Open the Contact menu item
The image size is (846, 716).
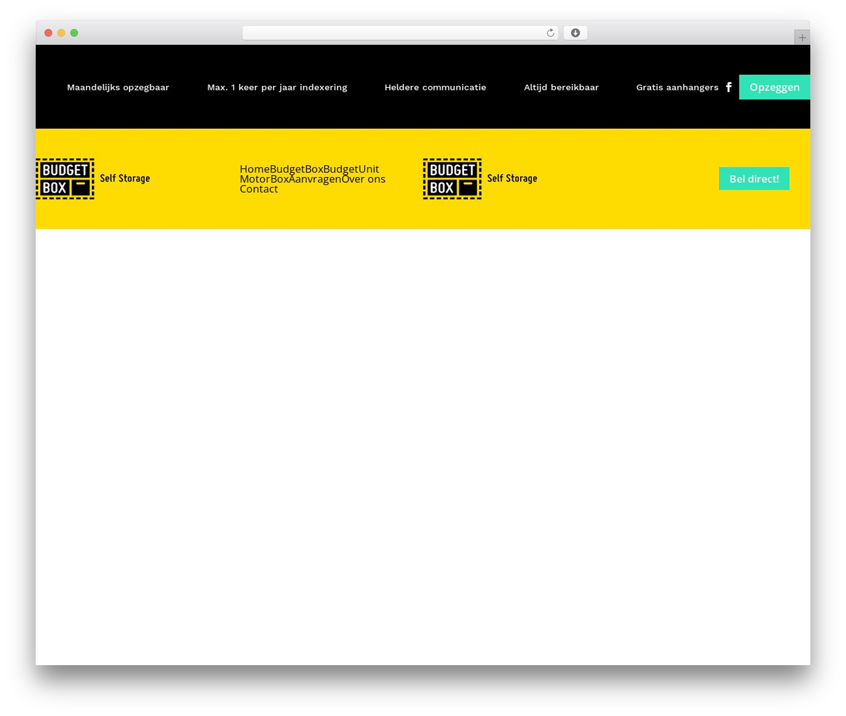tap(259, 189)
